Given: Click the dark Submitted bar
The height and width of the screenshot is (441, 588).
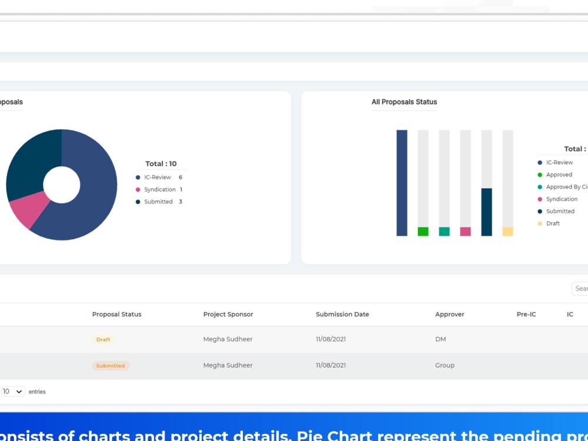Looking at the screenshot, I should click(x=486, y=212).
